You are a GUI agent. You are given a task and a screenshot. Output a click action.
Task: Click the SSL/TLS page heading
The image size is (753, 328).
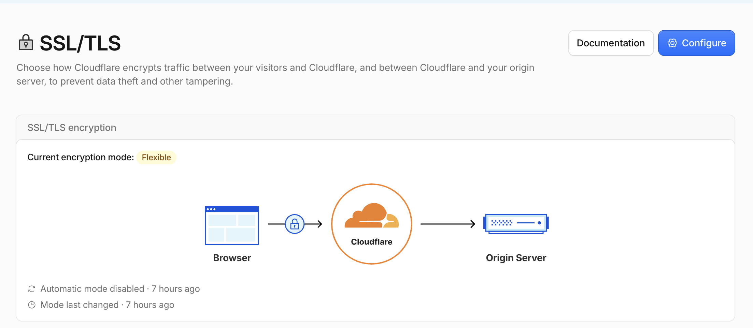click(80, 43)
